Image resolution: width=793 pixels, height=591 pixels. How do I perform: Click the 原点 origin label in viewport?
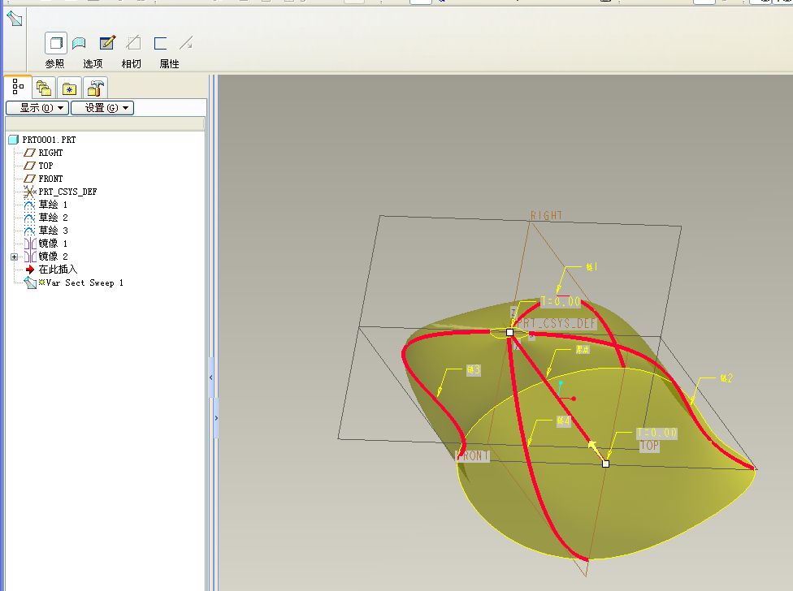(x=583, y=349)
